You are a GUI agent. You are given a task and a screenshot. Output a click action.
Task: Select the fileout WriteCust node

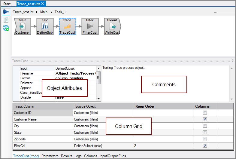click(113, 26)
